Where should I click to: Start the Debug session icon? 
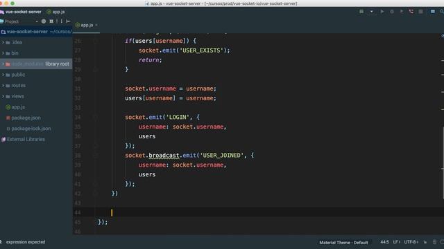click(392, 12)
